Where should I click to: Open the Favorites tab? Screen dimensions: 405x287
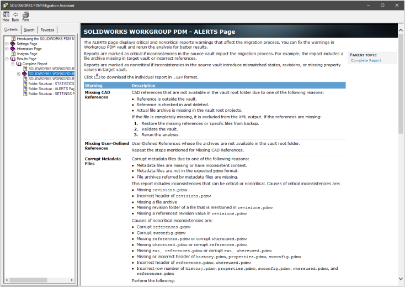click(47, 30)
